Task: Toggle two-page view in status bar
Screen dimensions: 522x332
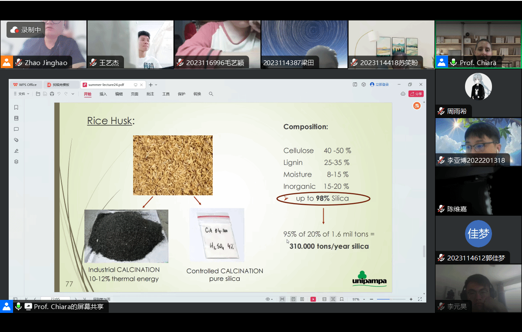Action: [x=302, y=299]
